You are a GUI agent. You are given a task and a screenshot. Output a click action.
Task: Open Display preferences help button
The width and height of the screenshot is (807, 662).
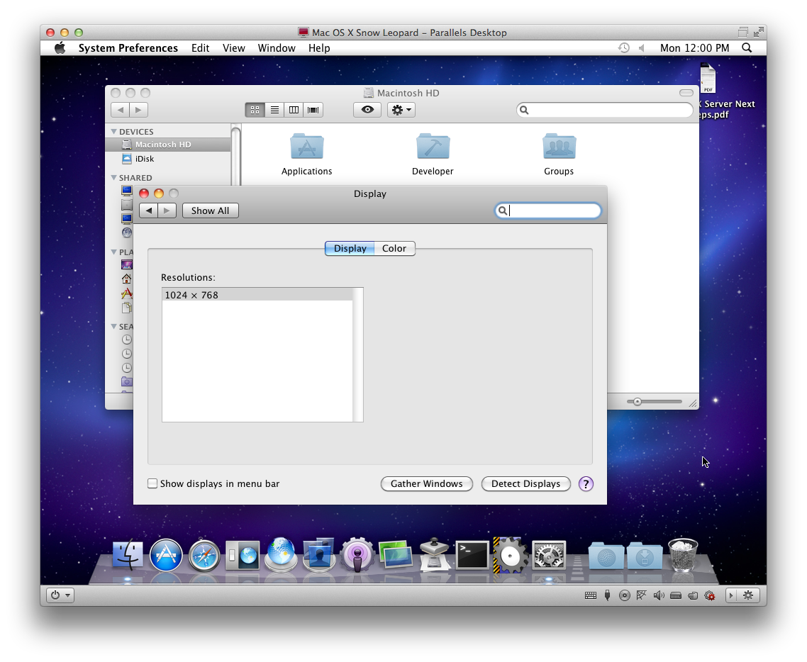[x=586, y=483]
